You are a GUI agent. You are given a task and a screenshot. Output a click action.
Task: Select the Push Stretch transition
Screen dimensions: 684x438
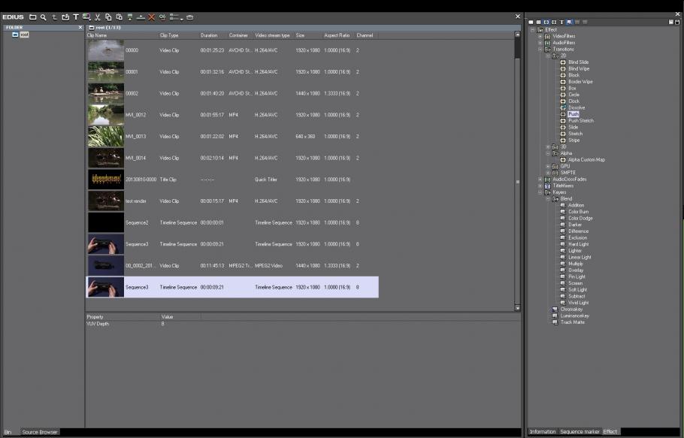click(x=580, y=120)
